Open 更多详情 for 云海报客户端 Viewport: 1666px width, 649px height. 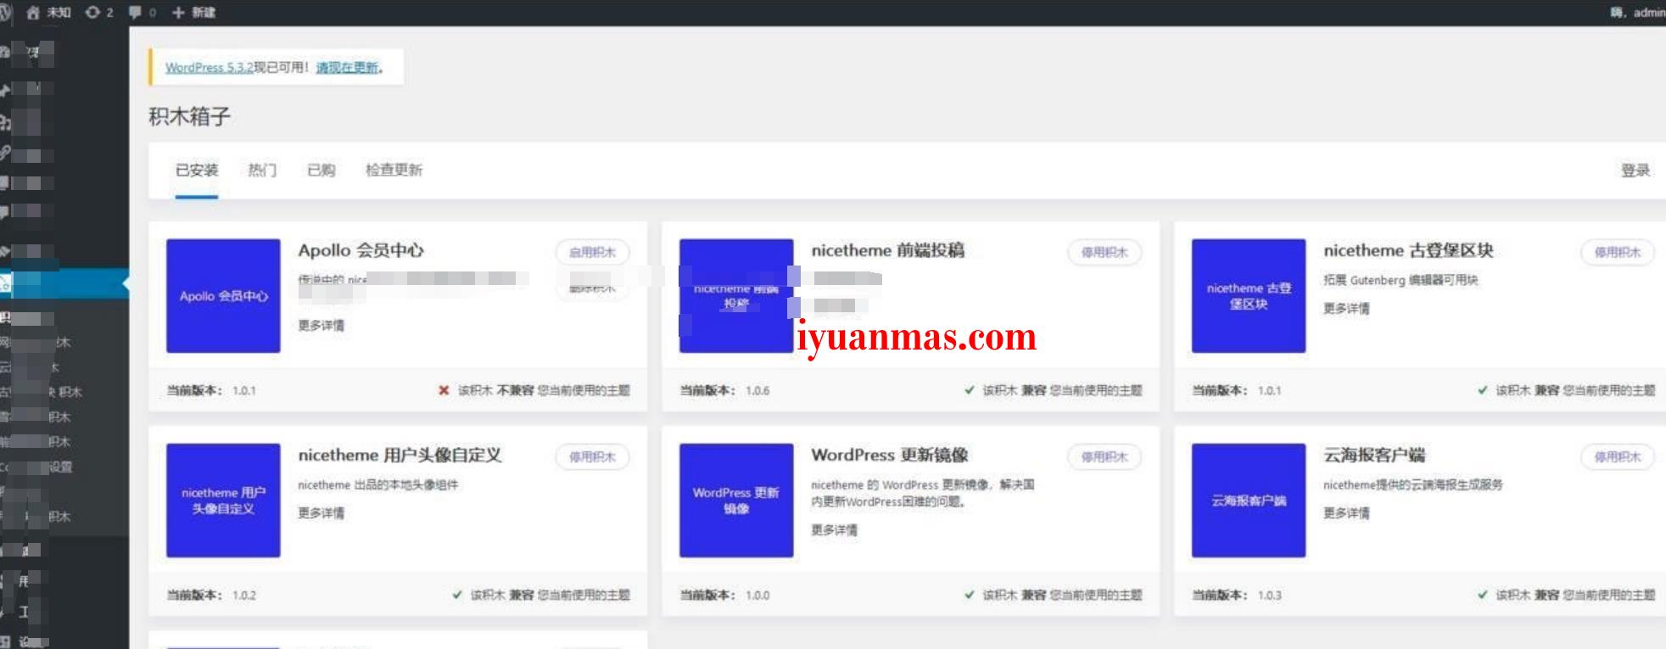click(1346, 512)
